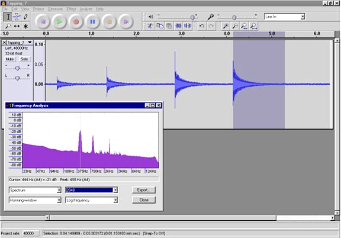Click the Selection status bar text
Viewport: 341px width, 238px height.
coord(104,233)
